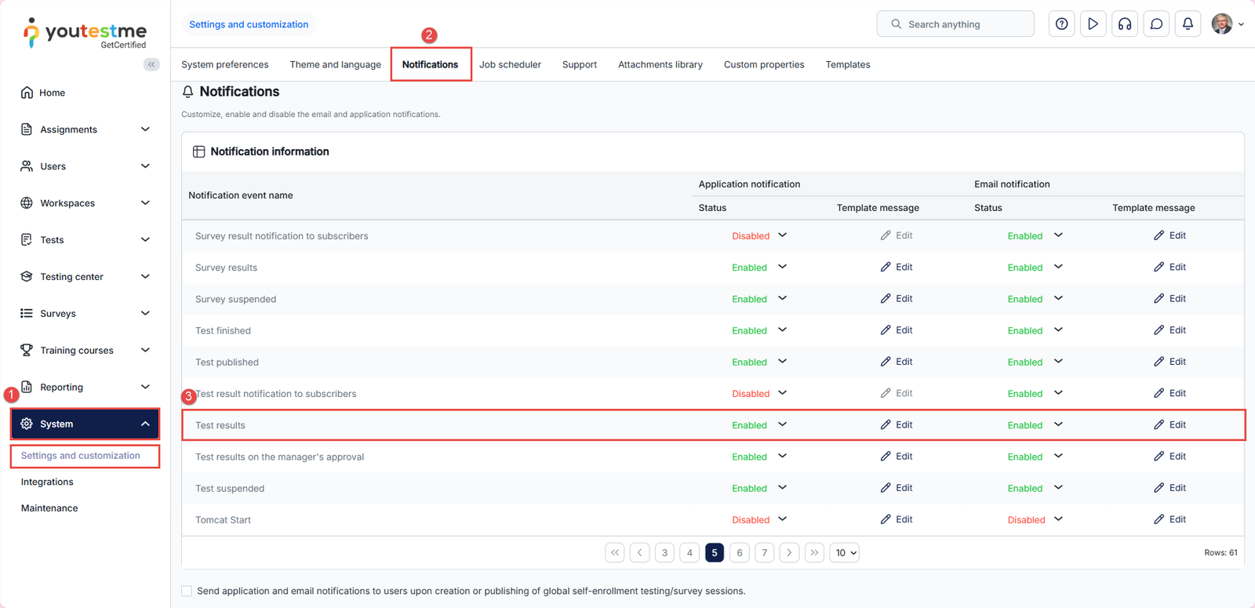Open the Templates tab
The image size is (1255, 608).
coord(847,64)
